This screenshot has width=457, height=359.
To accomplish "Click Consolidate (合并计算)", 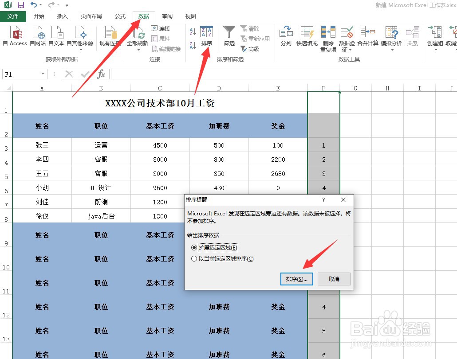I will [368, 35].
